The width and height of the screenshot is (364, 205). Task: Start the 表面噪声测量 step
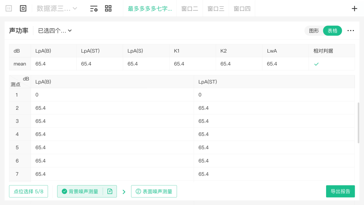[x=154, y=191]
